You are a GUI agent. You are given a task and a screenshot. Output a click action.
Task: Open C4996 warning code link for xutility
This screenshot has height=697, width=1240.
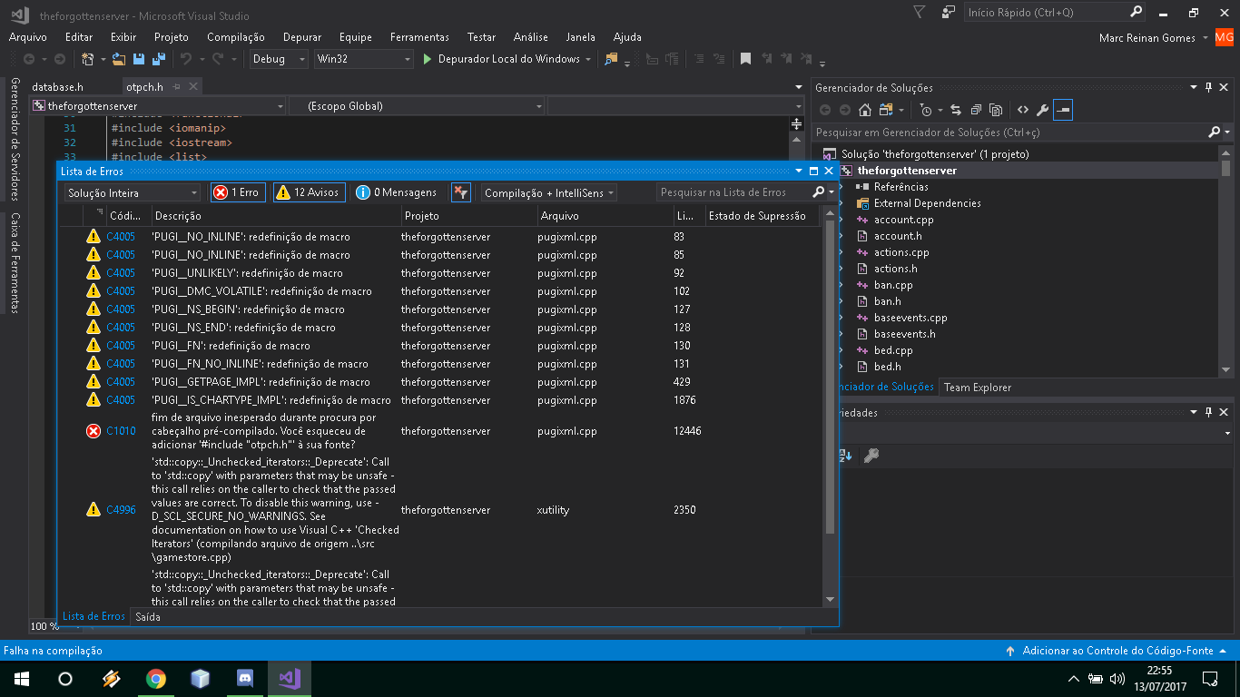121,510
